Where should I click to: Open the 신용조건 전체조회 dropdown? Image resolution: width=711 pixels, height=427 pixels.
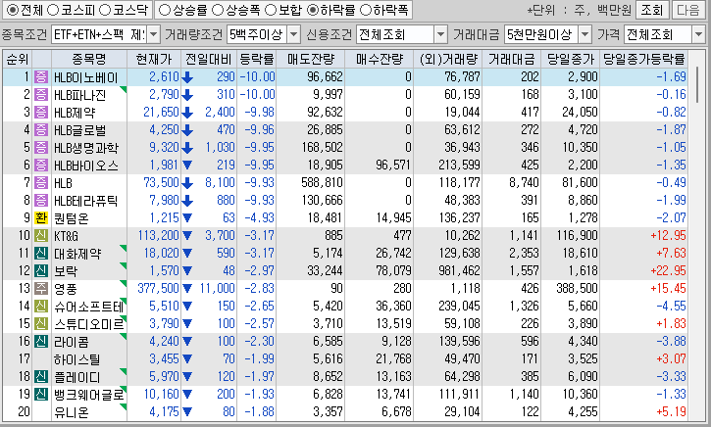[440, 34]
